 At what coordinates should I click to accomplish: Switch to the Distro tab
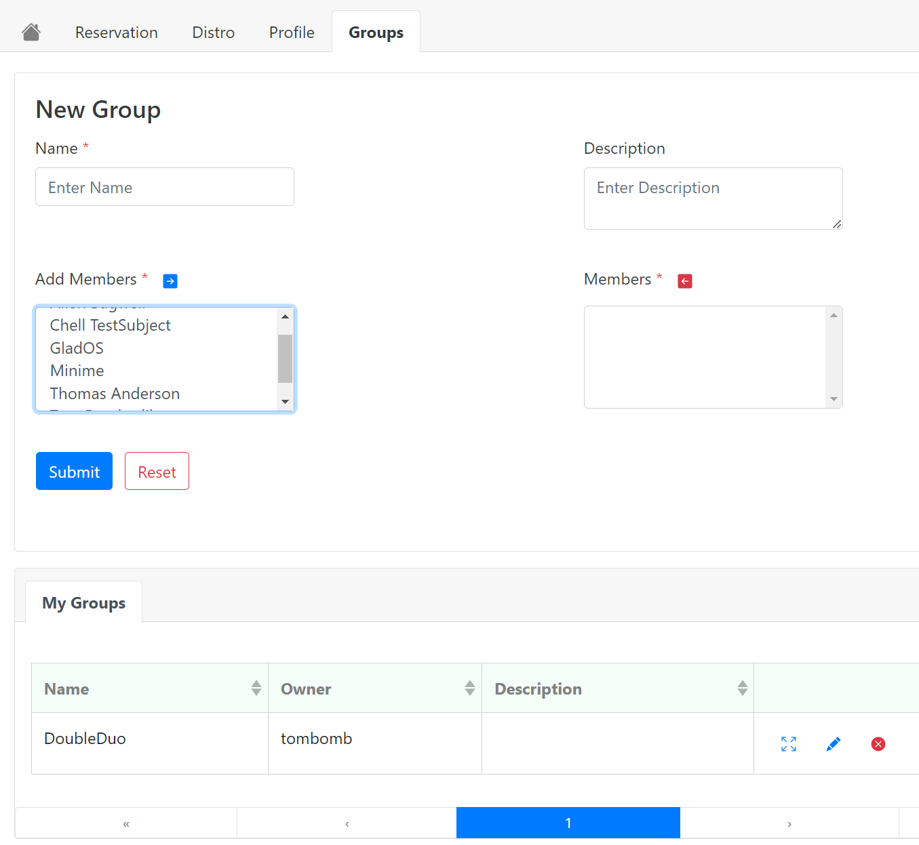213,33
